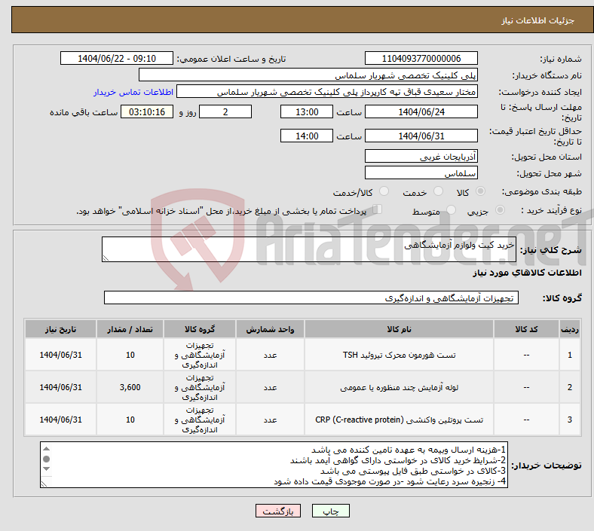Viewport: 594px width, 531px height.
Task: Click the request creator name field
Action: tap(327, 92)
